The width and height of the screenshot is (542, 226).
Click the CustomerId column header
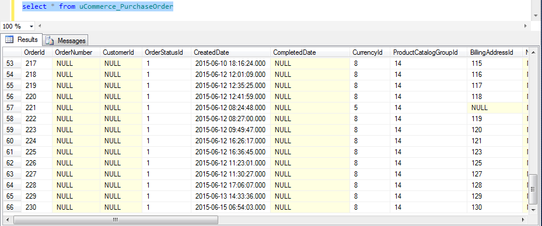click(x=121, y=52)
